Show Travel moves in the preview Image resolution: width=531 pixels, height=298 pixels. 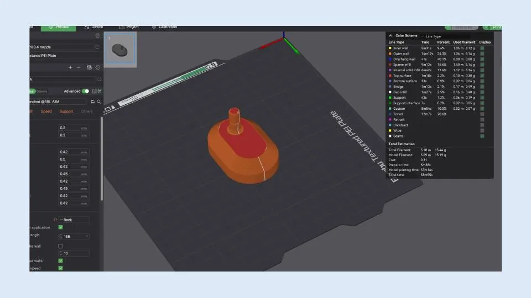(482, 114)
